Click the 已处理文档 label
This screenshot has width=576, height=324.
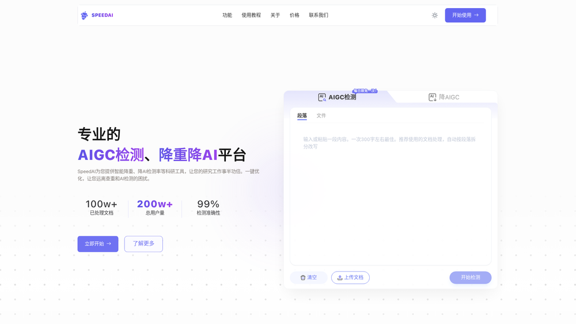click(101, 213)
